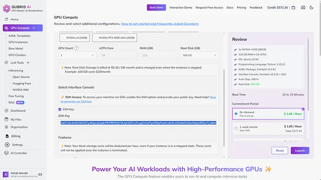321x180 pixels.
Task: Click the LLM Tools icon
Action: click(6, 63)
